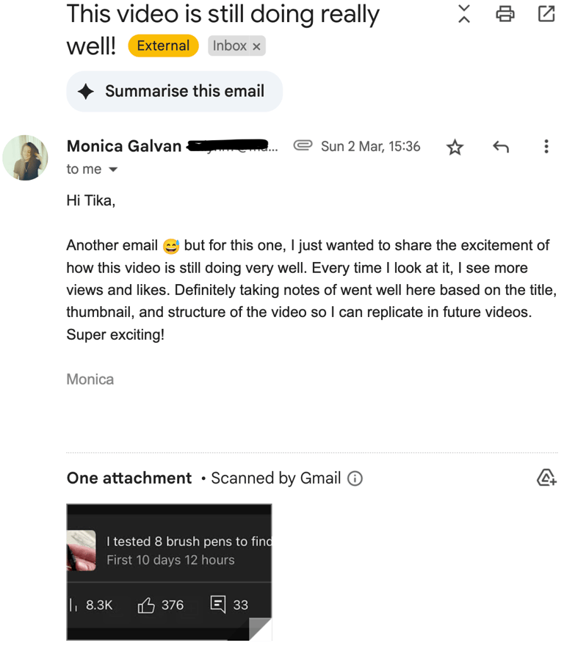This screenshot has width=564, height=651.
Task: Click the print email icon
Action: [505, 14]
